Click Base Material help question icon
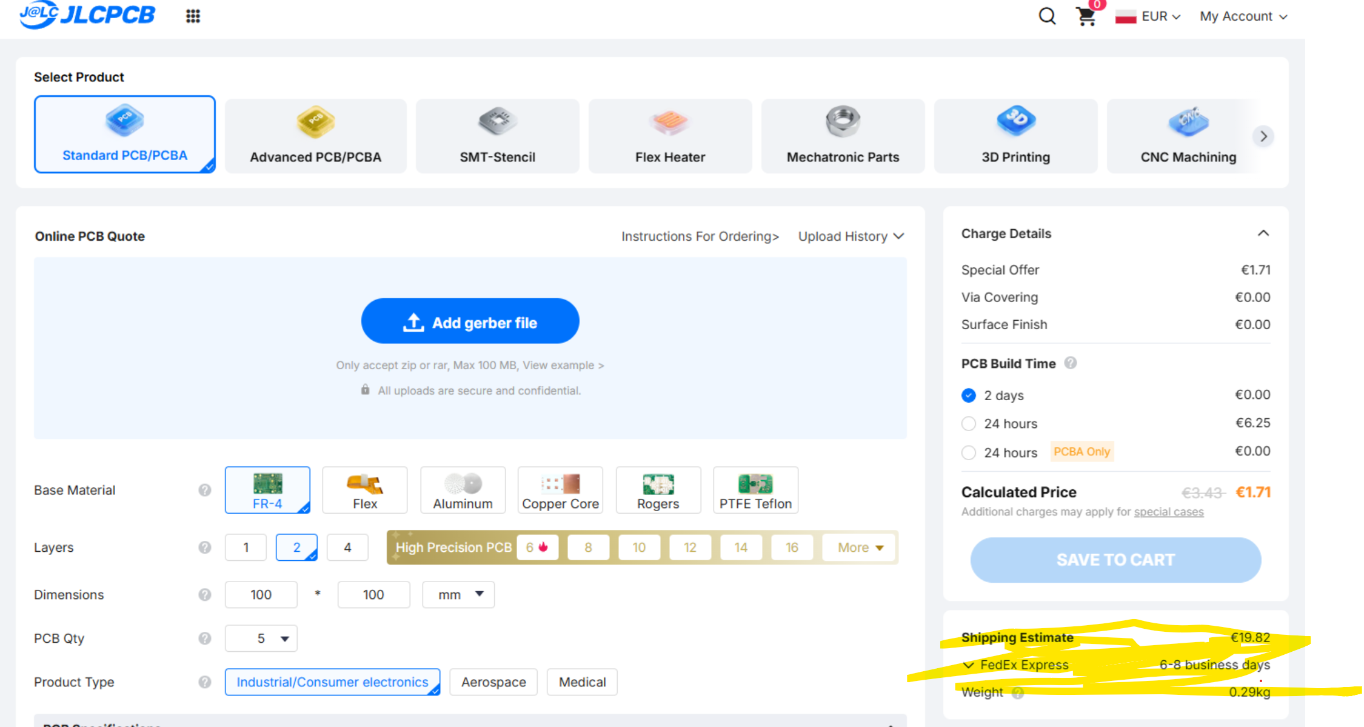The width and height of the screenshot is (1364, 727). (205, 490)
